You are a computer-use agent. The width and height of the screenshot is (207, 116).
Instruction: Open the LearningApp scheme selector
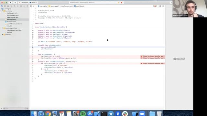(x=24, y=3)
